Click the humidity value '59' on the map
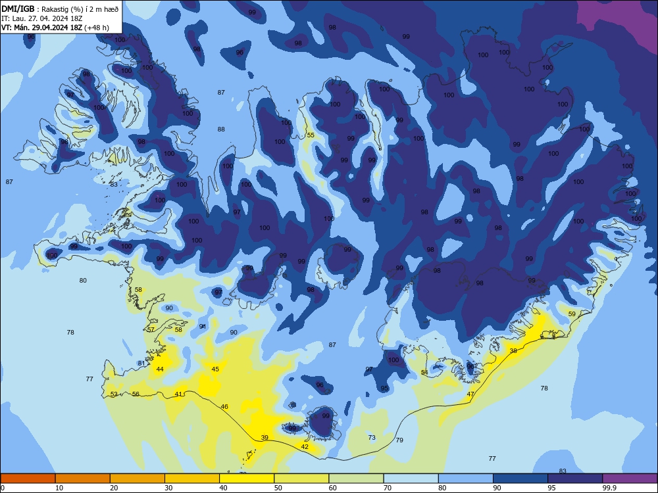This screenshot has width=658, height=493. tap(572, 314)
